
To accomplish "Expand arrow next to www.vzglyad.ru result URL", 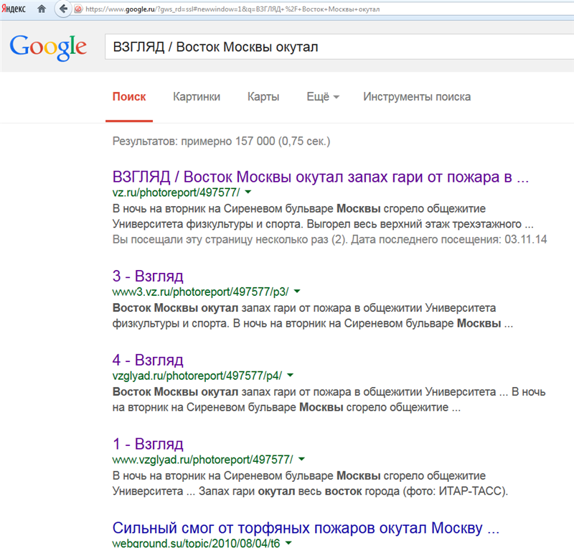I will point(301,458).
